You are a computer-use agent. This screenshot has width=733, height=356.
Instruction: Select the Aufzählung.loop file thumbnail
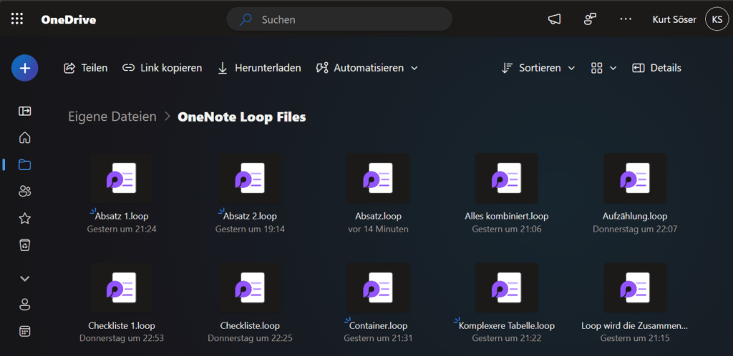(x=636, y=178)
